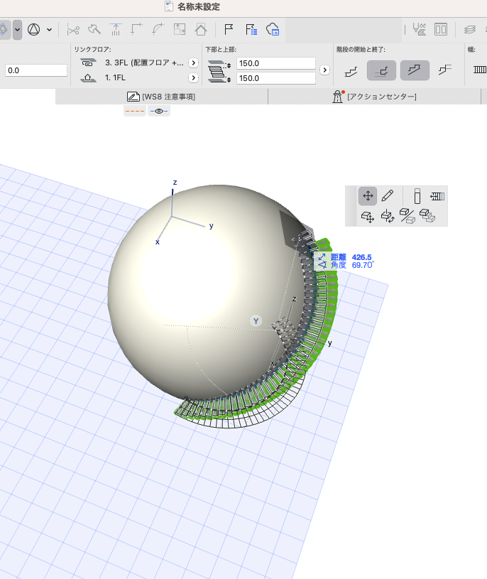Click the stair width stretch palette icon
The width and height of the screenshot is (487, 579).
pyautogui.click(x=437, y=196)
